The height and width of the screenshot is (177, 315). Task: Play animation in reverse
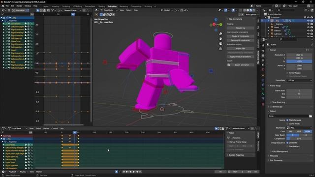click(130, 172)
